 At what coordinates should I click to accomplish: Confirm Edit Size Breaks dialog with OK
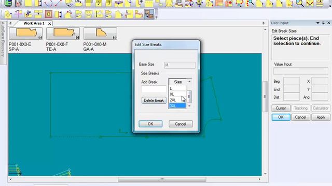[150, 124]
